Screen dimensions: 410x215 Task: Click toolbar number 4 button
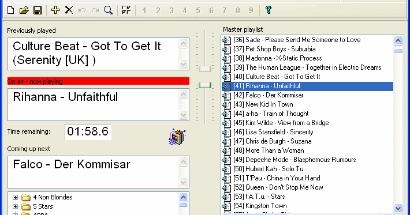(x=185, y=10)
